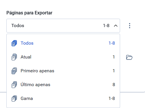The image size is (145, 108).
Task: Click the 1-8 value beside Gama
Action: tap(112, 98)
